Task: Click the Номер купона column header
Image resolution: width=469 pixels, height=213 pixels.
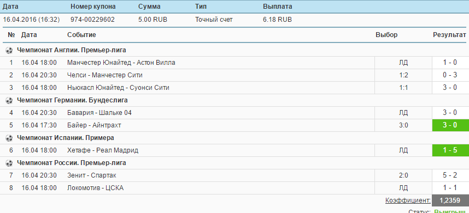Action: pyautogui.click(x=93, y=7)
